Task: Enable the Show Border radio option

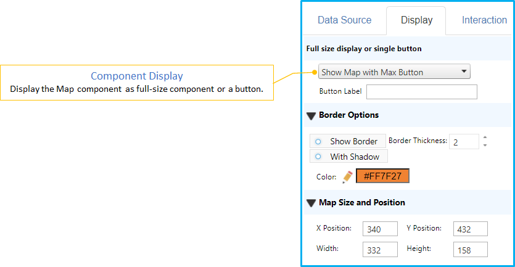Action: tap(318, 141)
